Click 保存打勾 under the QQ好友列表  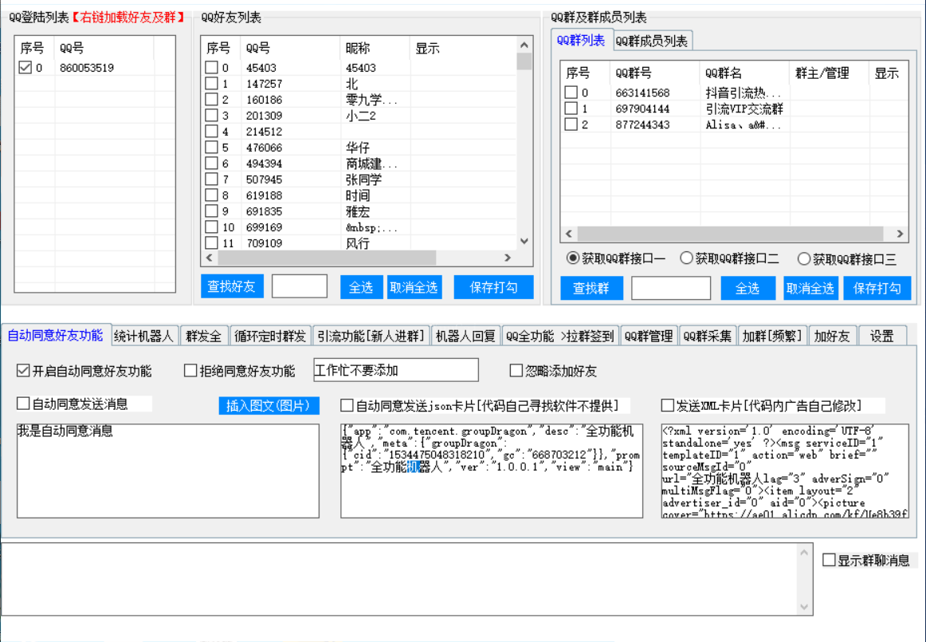493,288
